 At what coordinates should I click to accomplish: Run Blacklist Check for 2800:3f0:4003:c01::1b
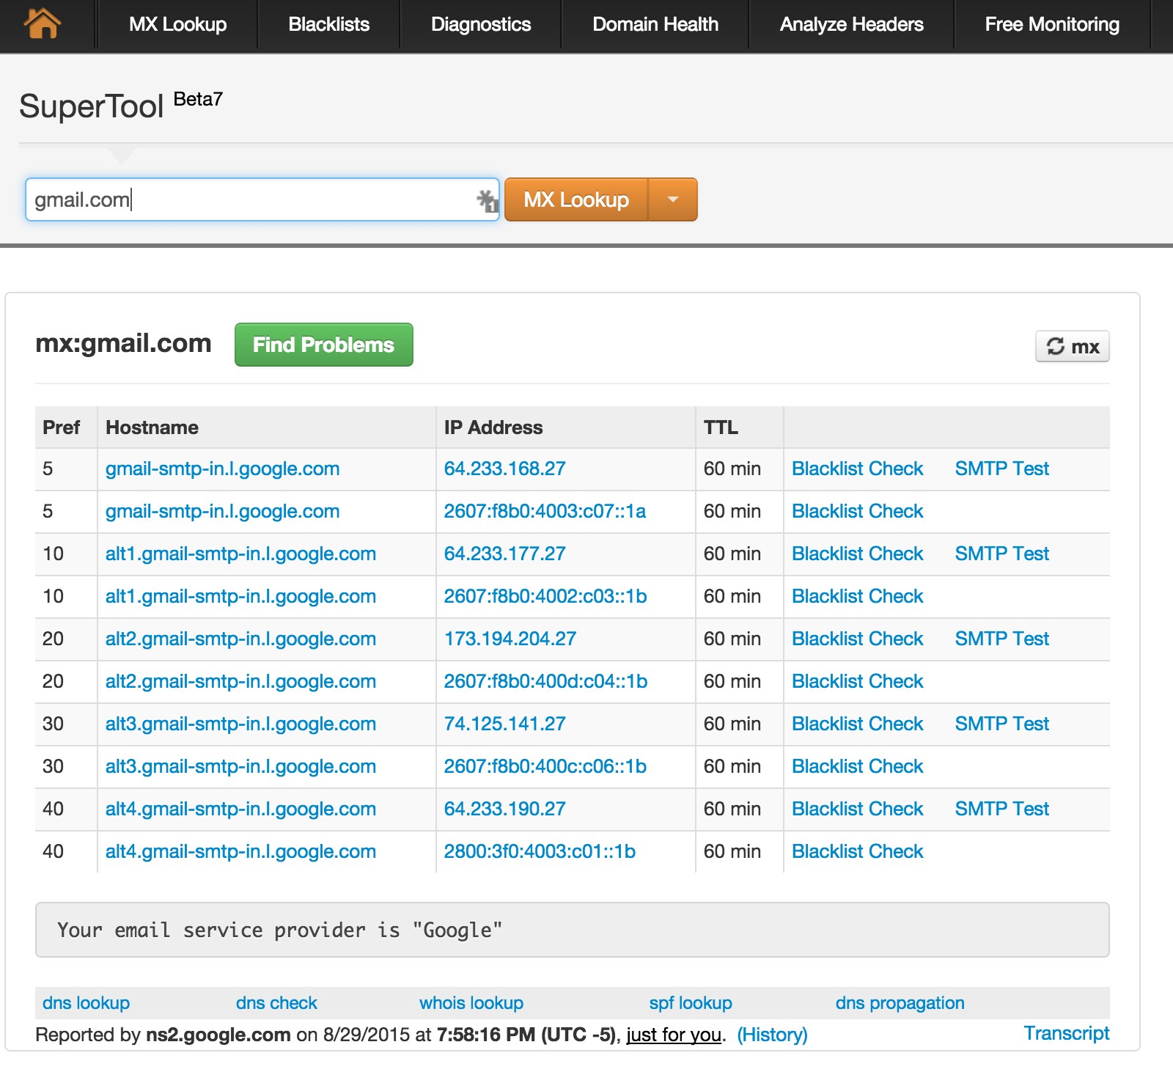[x=857, y=851]
